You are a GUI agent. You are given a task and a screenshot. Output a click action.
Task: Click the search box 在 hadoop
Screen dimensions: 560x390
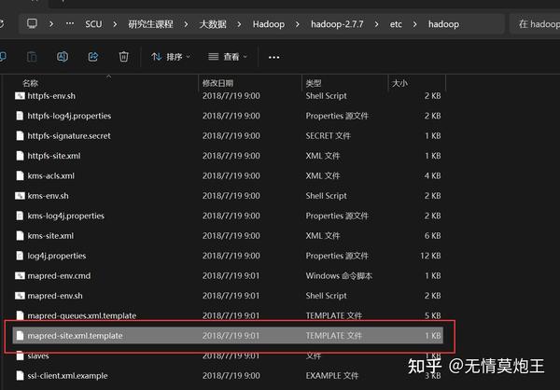pos(535,24)
